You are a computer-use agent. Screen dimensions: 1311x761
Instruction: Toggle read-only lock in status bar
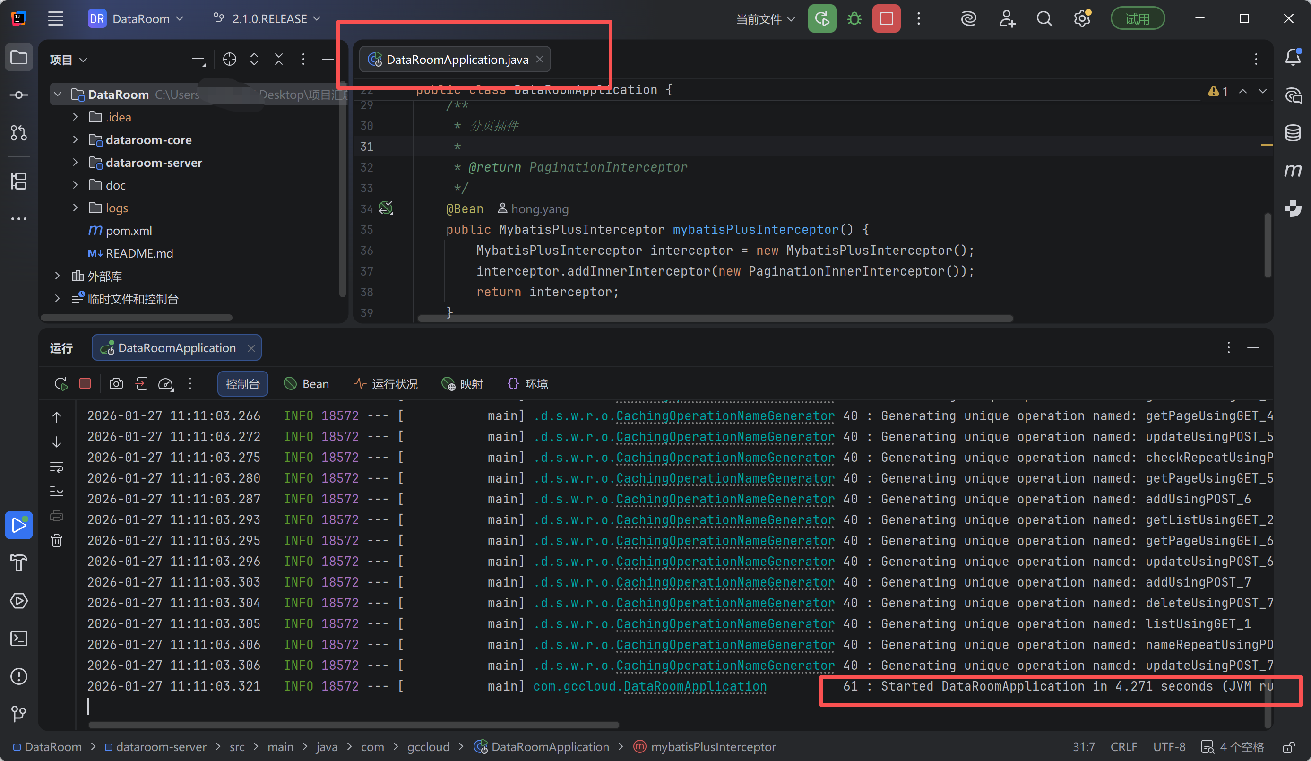[1288, 747]
